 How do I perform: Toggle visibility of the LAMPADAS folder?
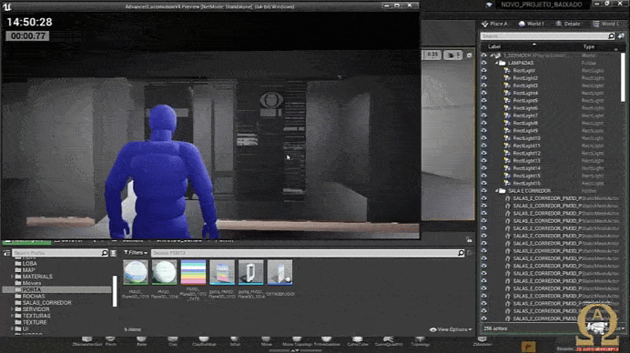[483, 63]
